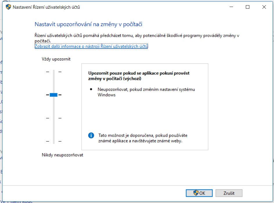Set slider to bottom notch Nikdy neupozorňovat

54,141
